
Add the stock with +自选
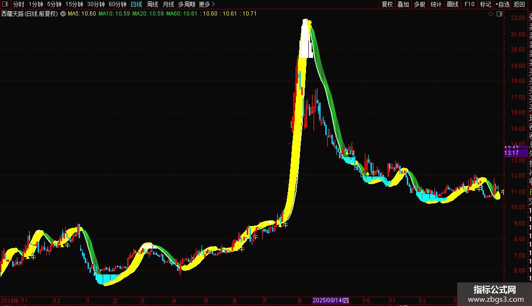click(x=502, y=4)
